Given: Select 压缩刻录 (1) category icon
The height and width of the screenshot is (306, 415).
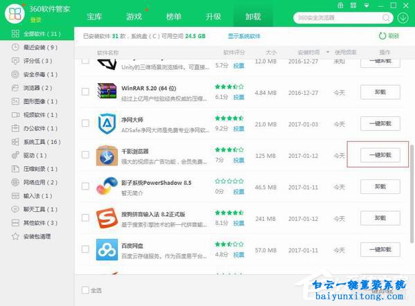Looking at the screenshot, I should [x=15, y=169].
